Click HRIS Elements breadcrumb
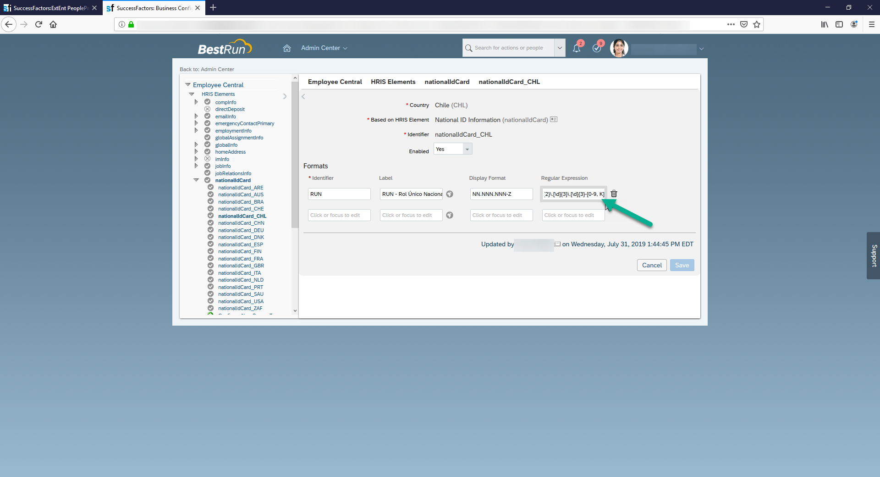This screenshot has width=880, height=477. click(x=393, y=82)
